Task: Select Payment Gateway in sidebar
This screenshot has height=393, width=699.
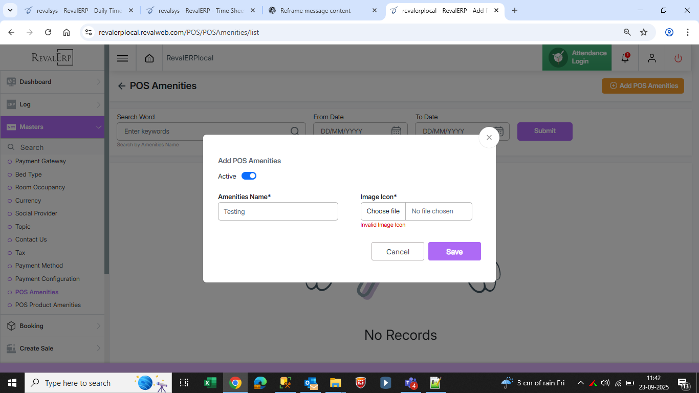Action: (x=40, y=161)
